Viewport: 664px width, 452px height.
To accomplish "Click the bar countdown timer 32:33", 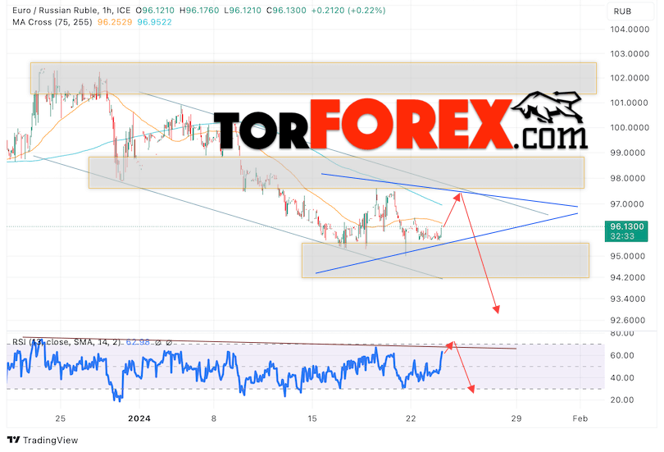I will (622, 236).
